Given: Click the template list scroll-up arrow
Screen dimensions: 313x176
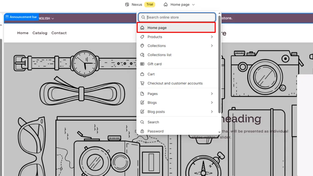Looking at the screenshot, I should pos(219,13).
